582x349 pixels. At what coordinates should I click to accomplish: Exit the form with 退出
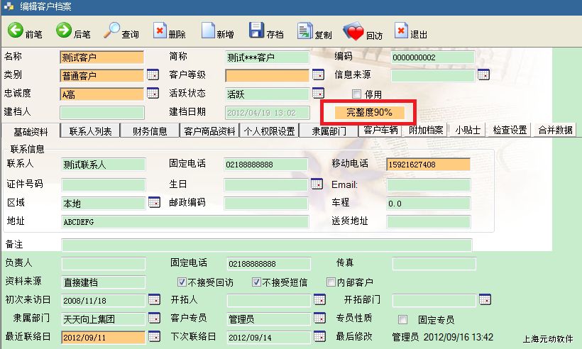(410, 31)
